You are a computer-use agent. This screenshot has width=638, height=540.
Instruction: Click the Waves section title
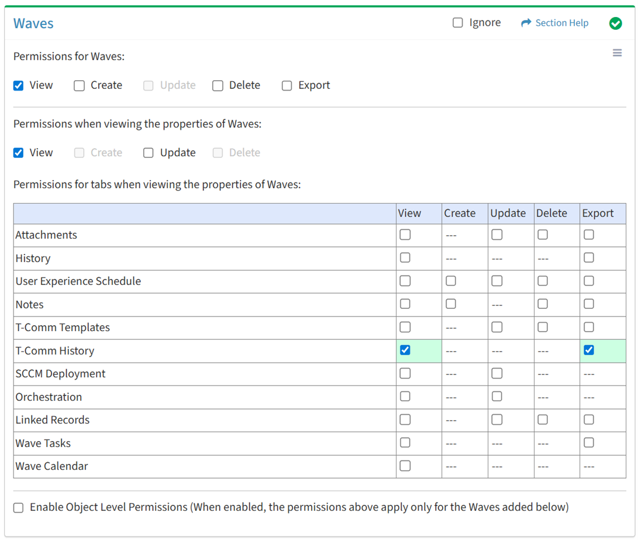[33, 23]
